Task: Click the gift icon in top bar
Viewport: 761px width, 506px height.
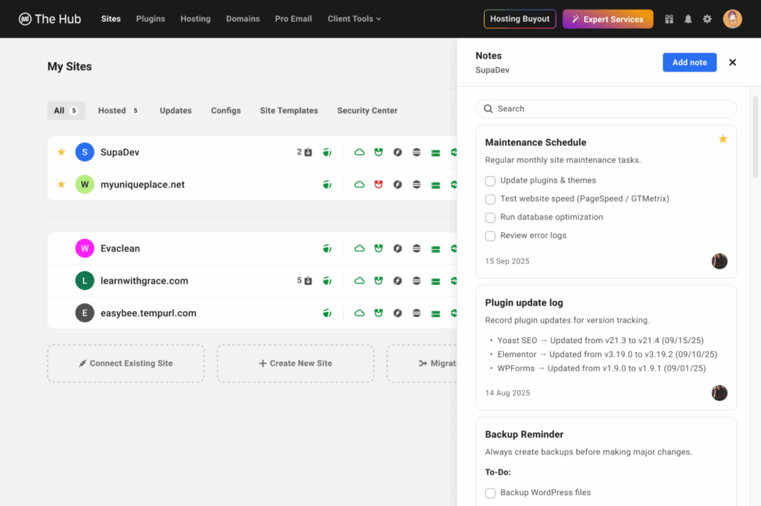Action: tap(669, 19)
